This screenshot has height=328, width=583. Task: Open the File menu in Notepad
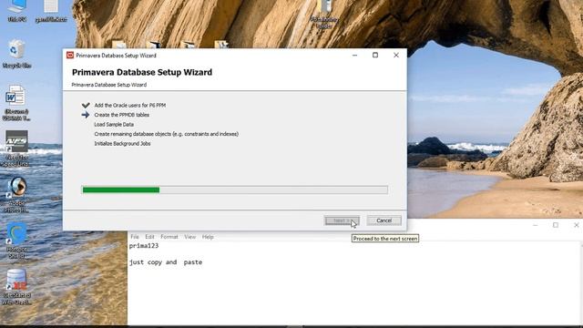pos(135,237)
